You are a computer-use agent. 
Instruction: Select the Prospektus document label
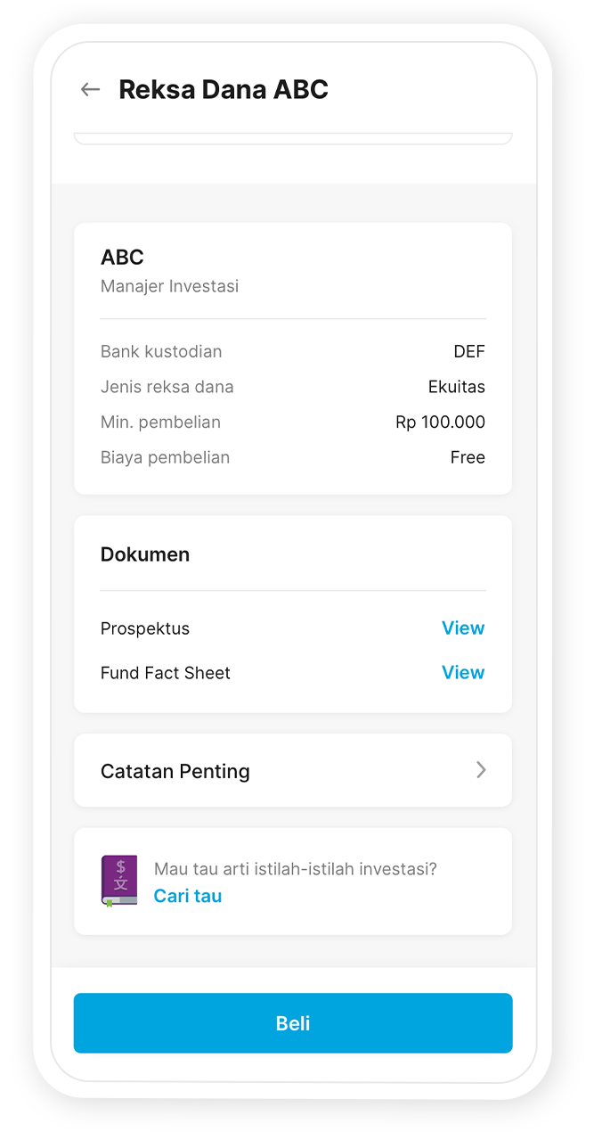click(145, 628)
